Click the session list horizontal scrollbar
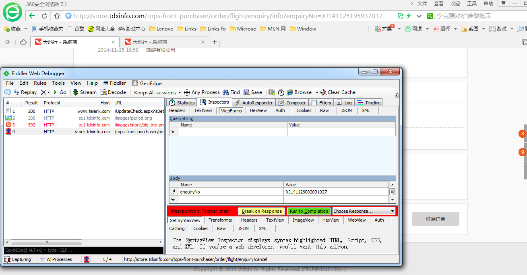The image size is (527, 275). click(84, 242)
